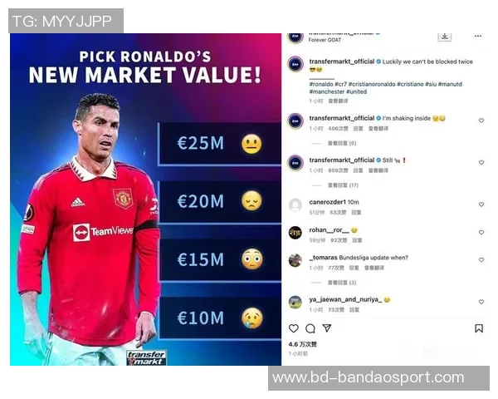Expand the 6 replies under shaking inside comment
The width and height of the screenshot is (498, 399).
[342, 144]
